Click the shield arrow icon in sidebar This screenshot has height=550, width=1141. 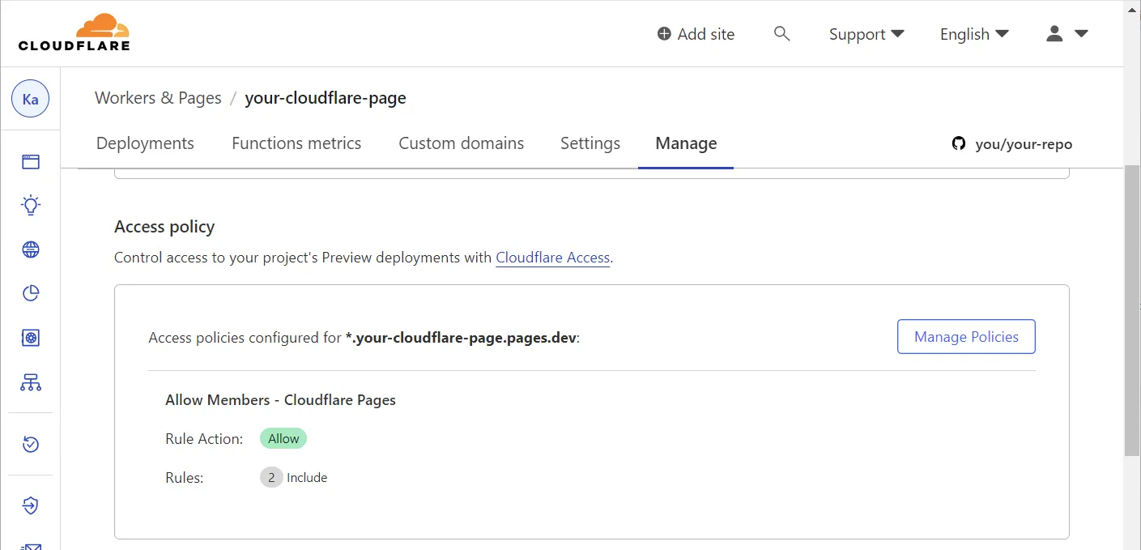tap(31, 505)
